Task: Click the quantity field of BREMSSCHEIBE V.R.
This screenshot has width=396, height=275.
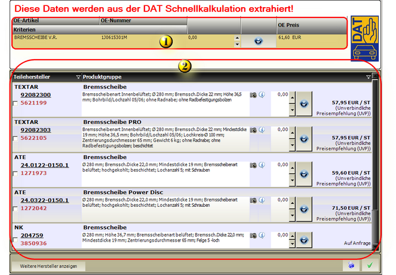Action: tap(211, 41)
